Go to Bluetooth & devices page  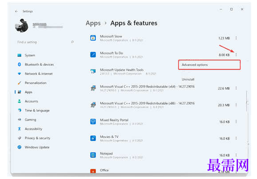click(39, 65)
